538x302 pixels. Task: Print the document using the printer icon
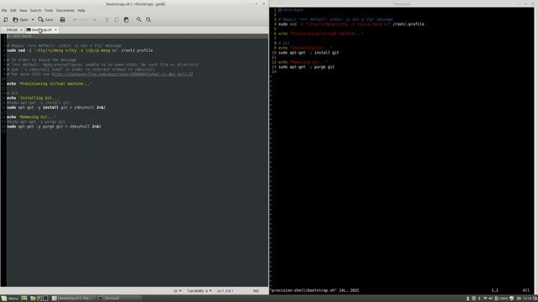tap(62, 19)
